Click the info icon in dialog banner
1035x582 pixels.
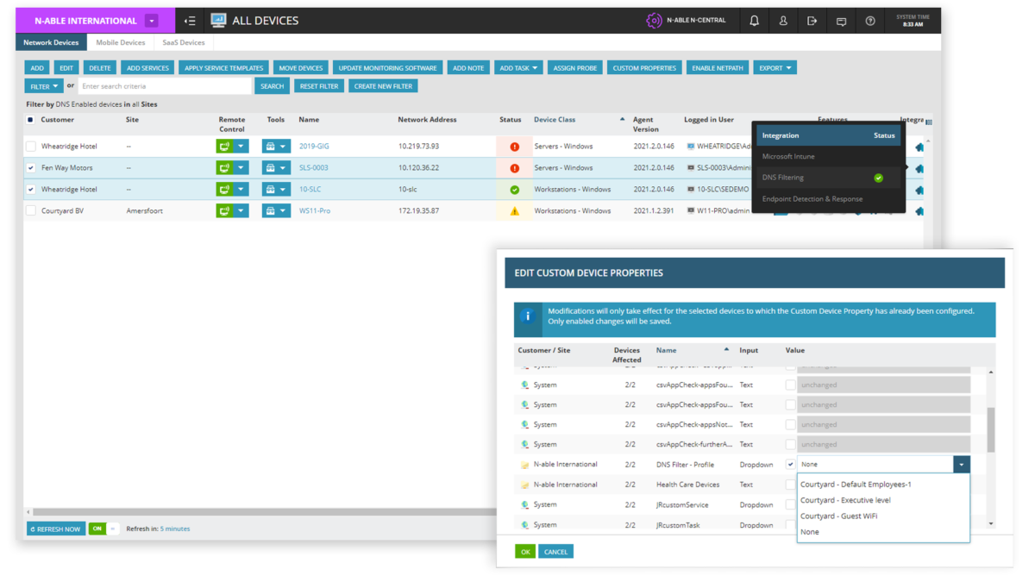[x=528, y=316]
